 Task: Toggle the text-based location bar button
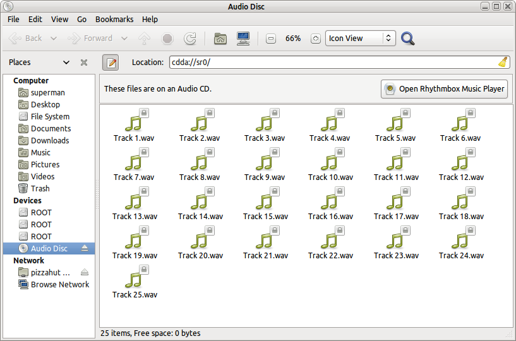click(111, 63)
